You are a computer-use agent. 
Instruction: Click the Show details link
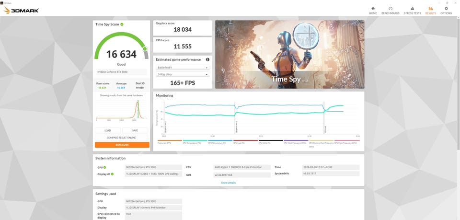pos(228,183)
